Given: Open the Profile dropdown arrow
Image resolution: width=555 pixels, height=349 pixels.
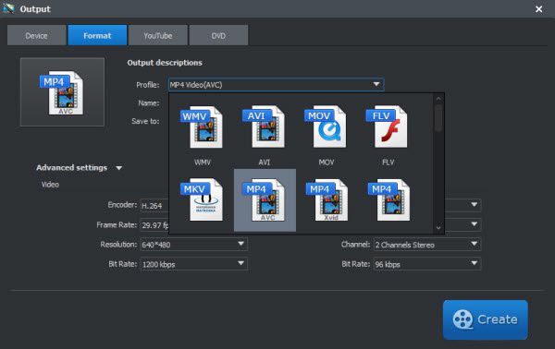Looking at the screenshot, I should point(376,84).
